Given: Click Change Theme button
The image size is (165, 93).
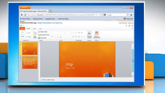Looking at the screenshot, I should point(89,35).
